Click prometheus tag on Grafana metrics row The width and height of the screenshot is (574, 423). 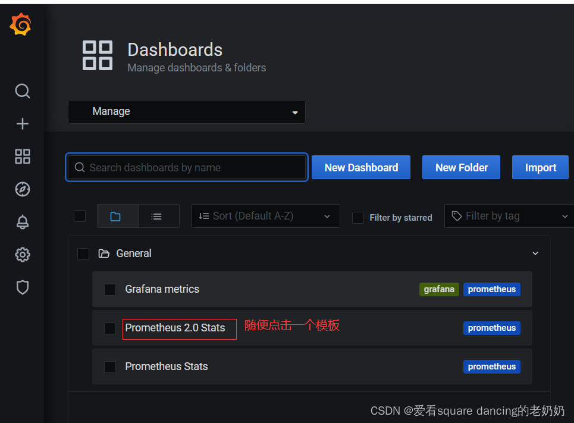[492, 289]
